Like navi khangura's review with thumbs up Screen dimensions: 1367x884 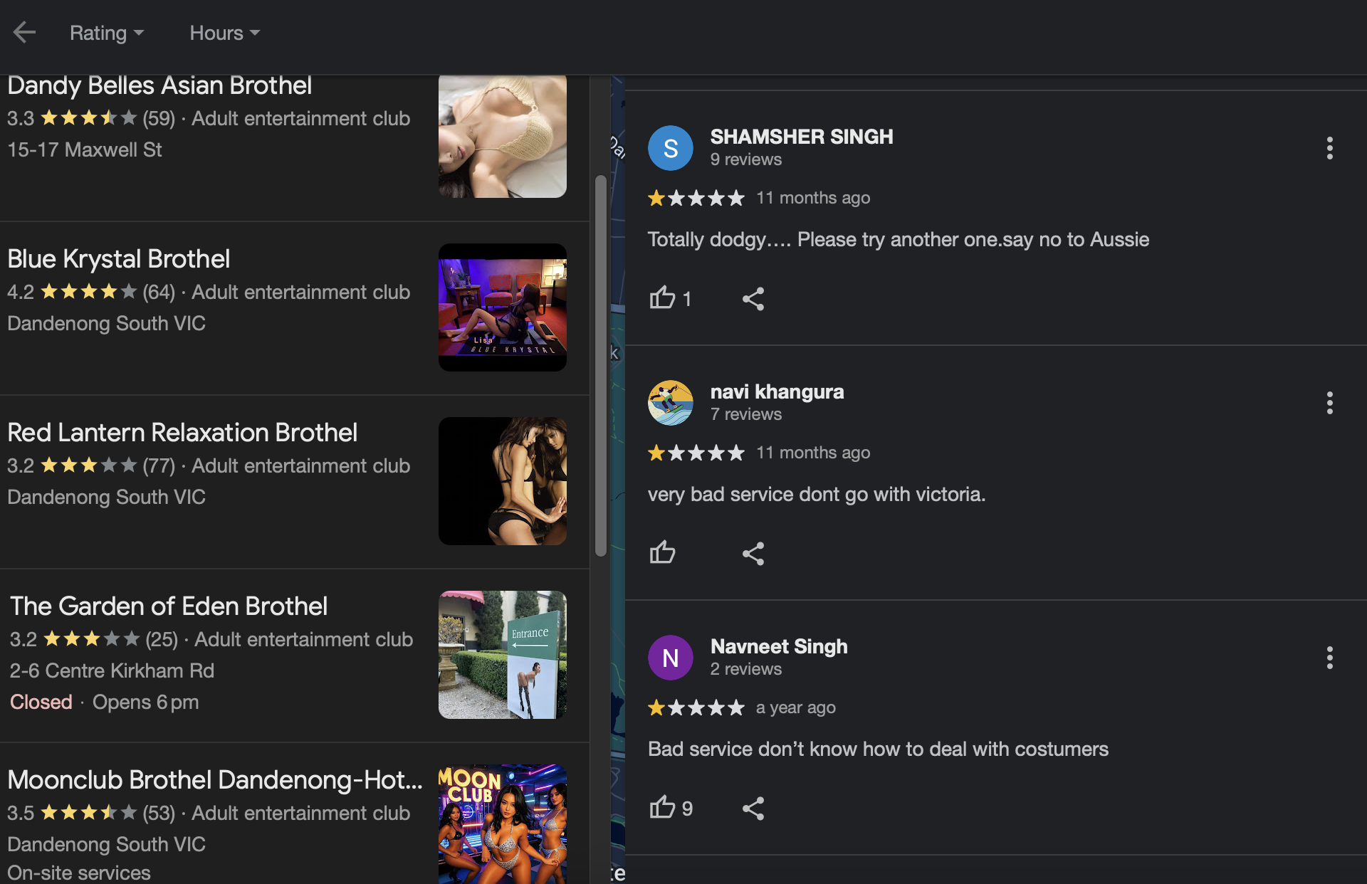point(662,552)
